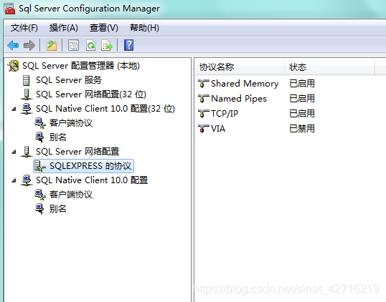Click the blue Back arrow toolbar icon
The height and width of the screenshot is (302, 386).
(x=13, y=45)
